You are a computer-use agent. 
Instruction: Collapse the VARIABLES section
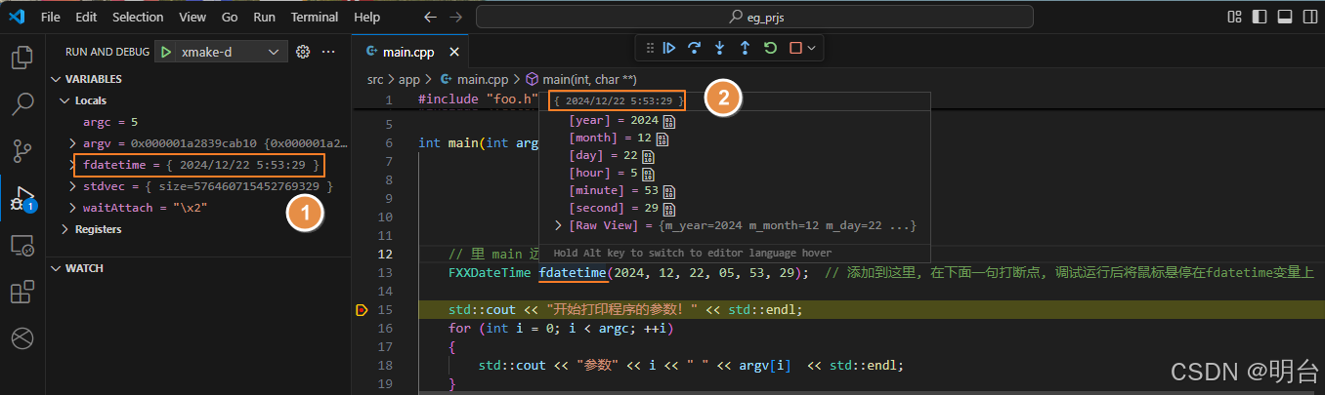[56, 79]
